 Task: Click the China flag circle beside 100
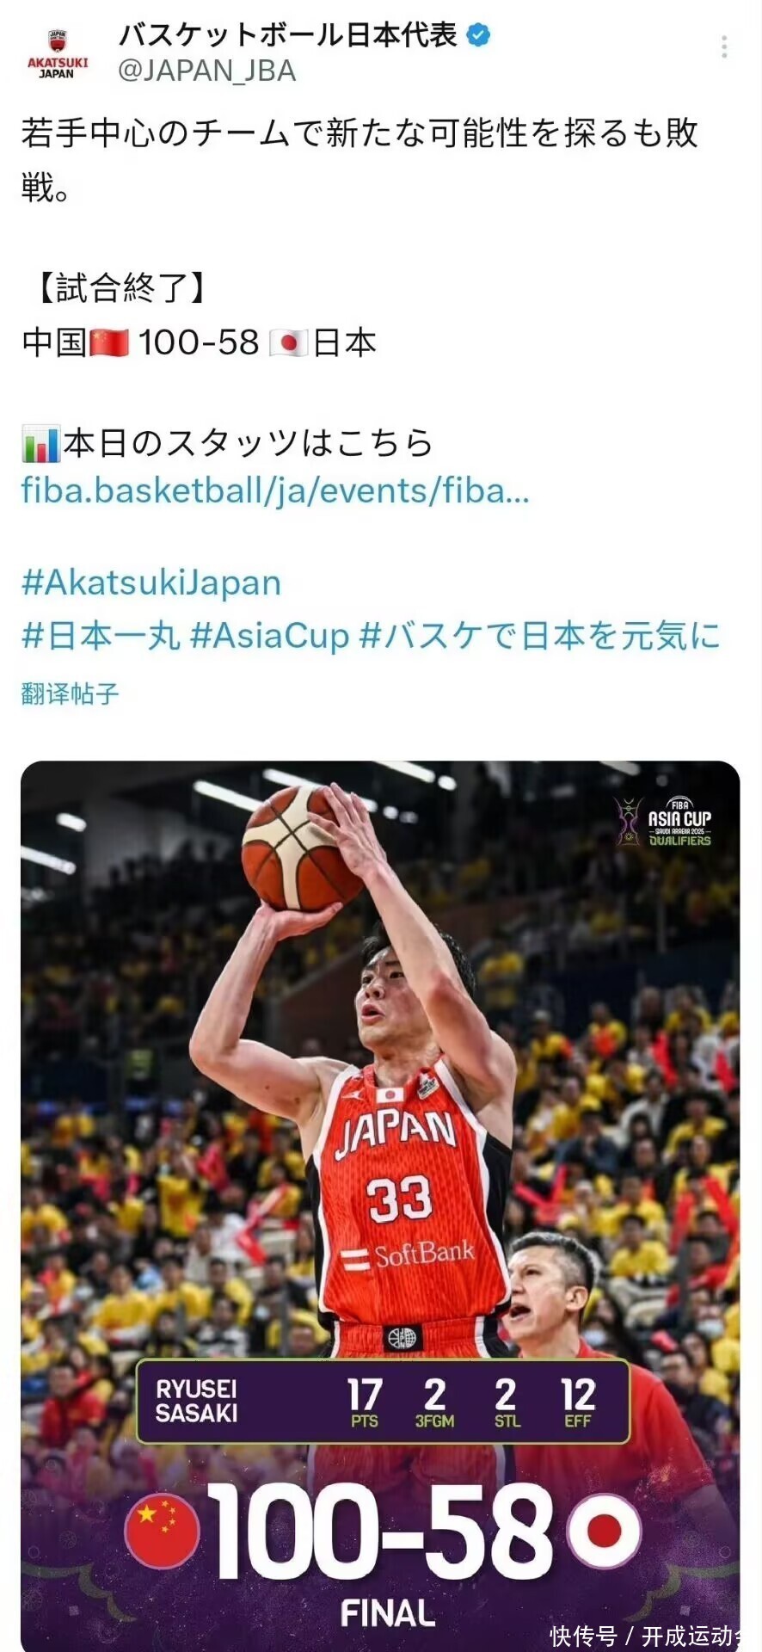[x=163, y=1531]
